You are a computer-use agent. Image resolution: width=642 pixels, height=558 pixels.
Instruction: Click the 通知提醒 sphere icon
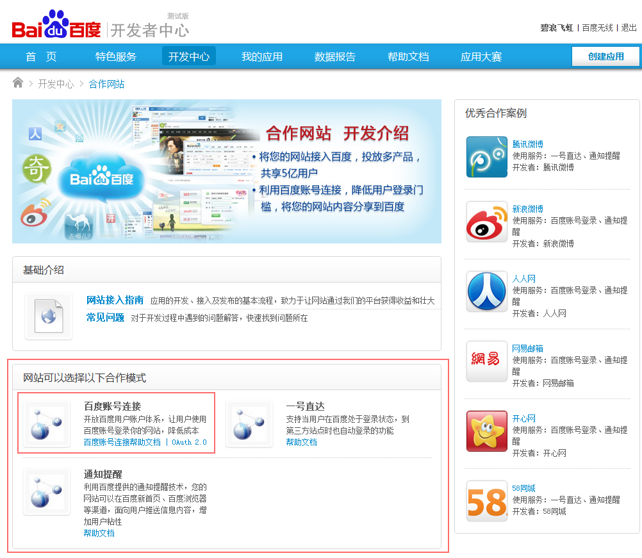pos(47,491)
